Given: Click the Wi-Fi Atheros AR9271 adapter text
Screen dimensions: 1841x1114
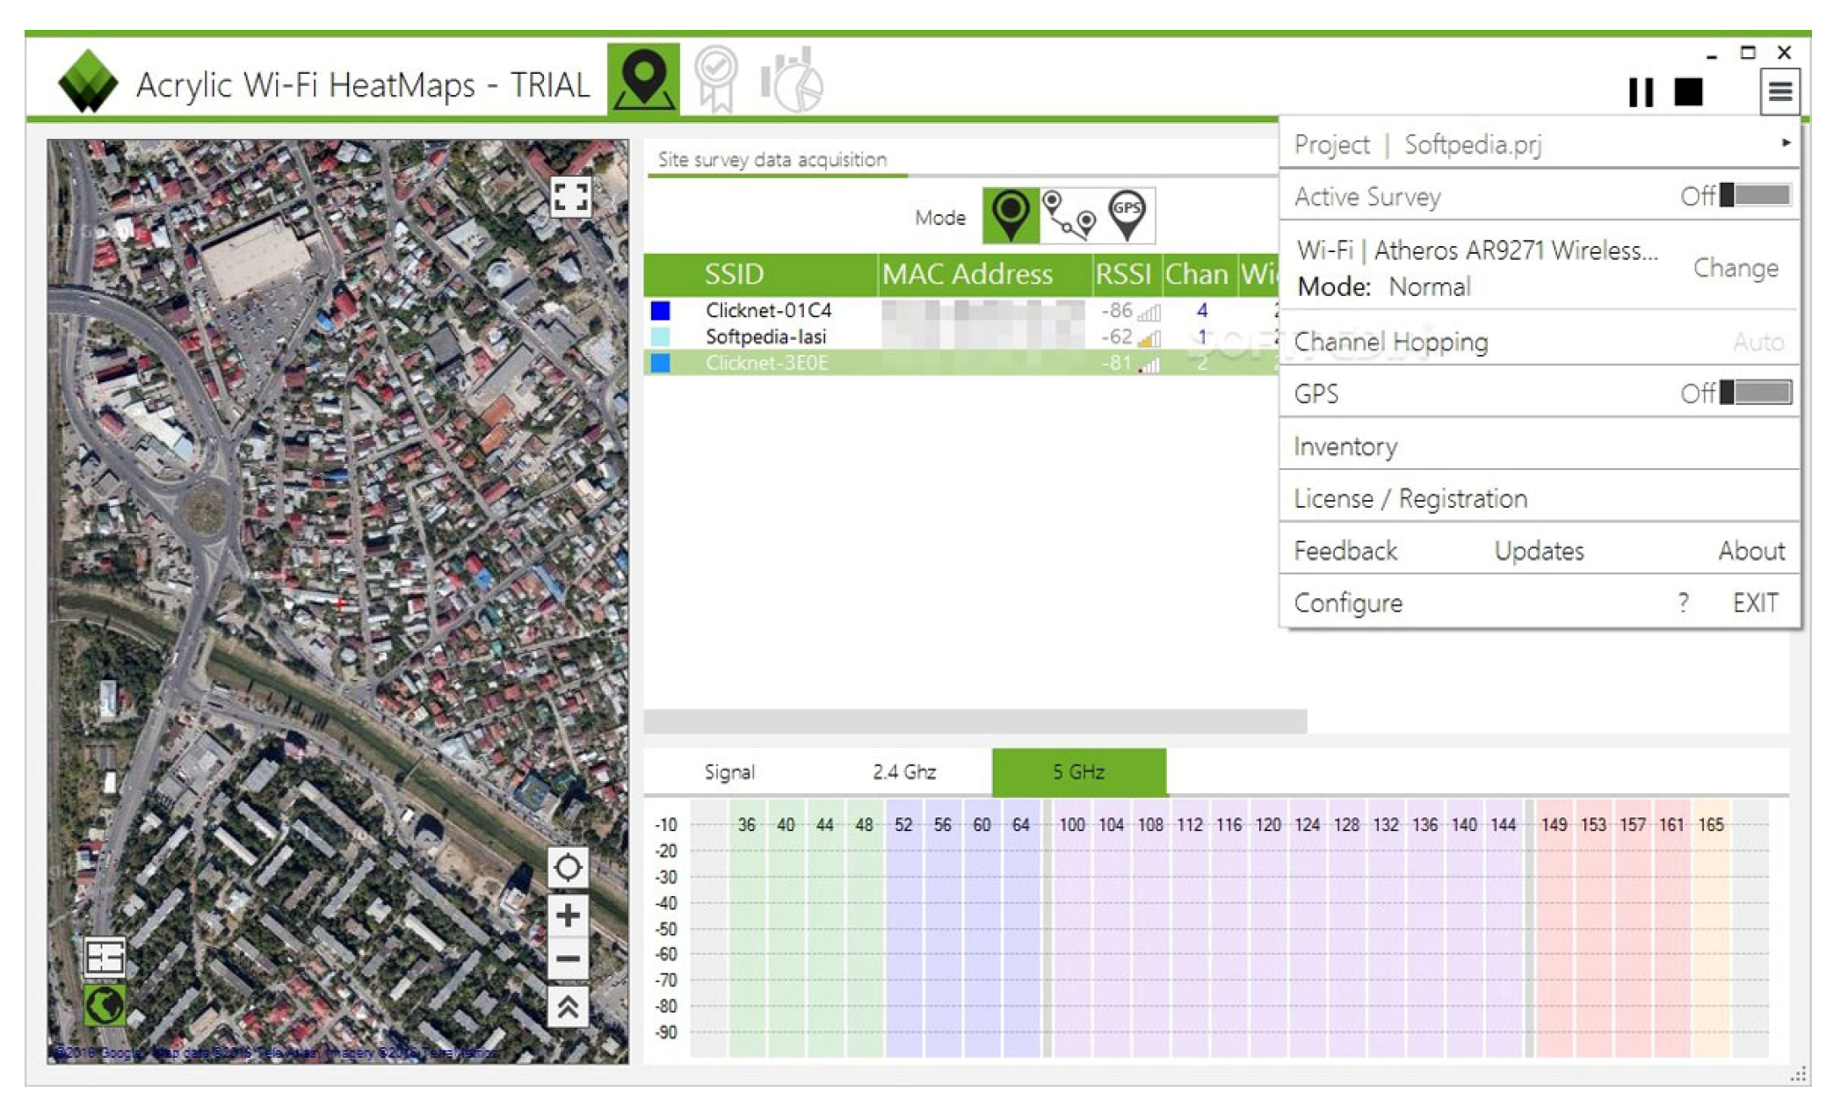Looking at the screenshot, I should (1477, 250).
